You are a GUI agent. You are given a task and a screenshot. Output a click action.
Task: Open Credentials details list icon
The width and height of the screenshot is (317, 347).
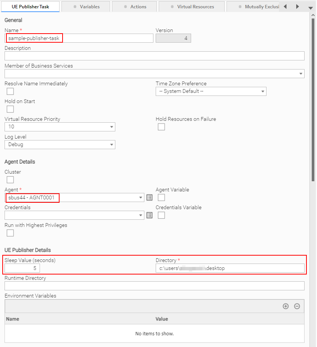[149, 215]
